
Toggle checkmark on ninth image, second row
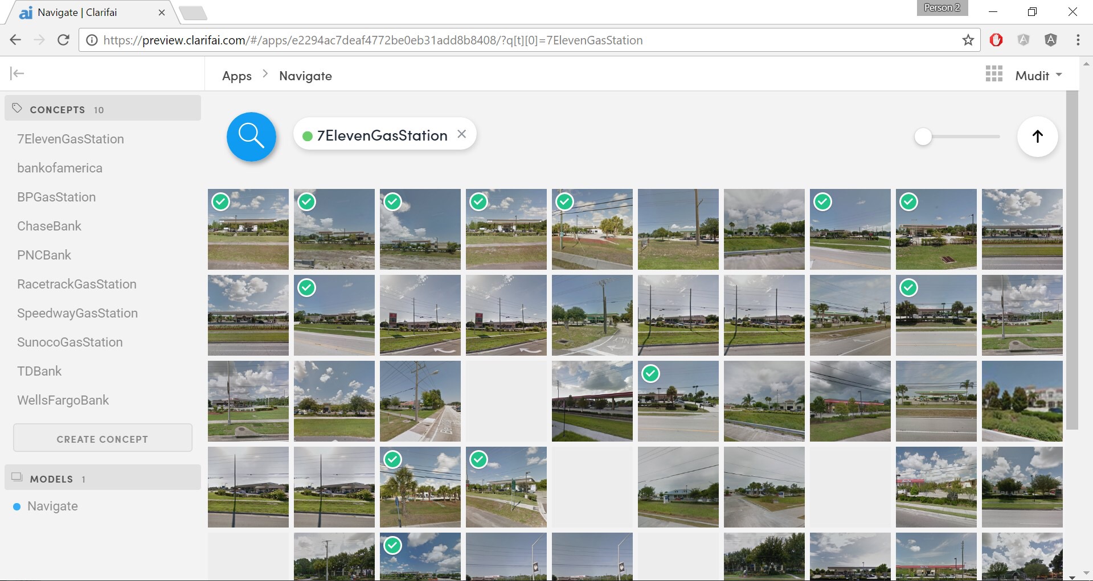pos(908,287)
